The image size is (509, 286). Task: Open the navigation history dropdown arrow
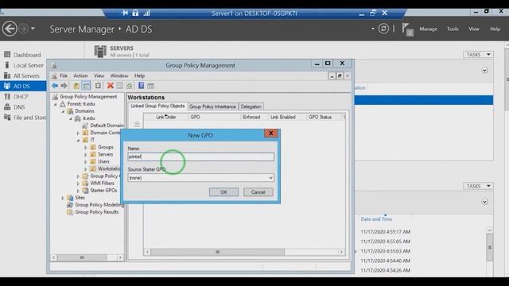33,29
